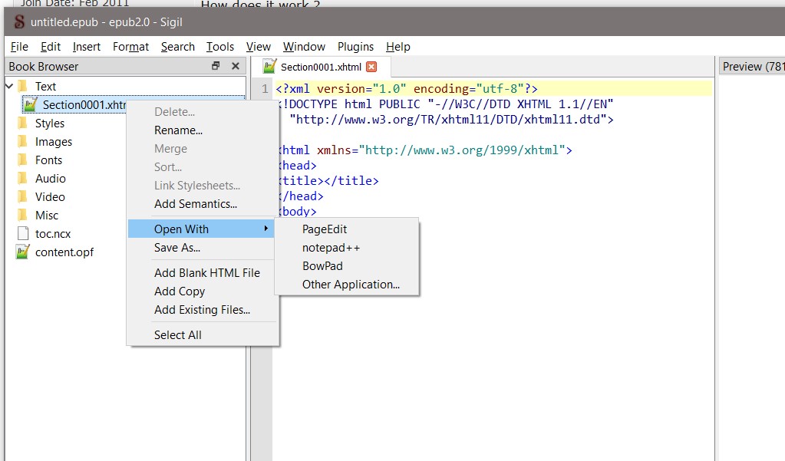Click the body tag line in code
785x461 pixels.
(298, 211)
